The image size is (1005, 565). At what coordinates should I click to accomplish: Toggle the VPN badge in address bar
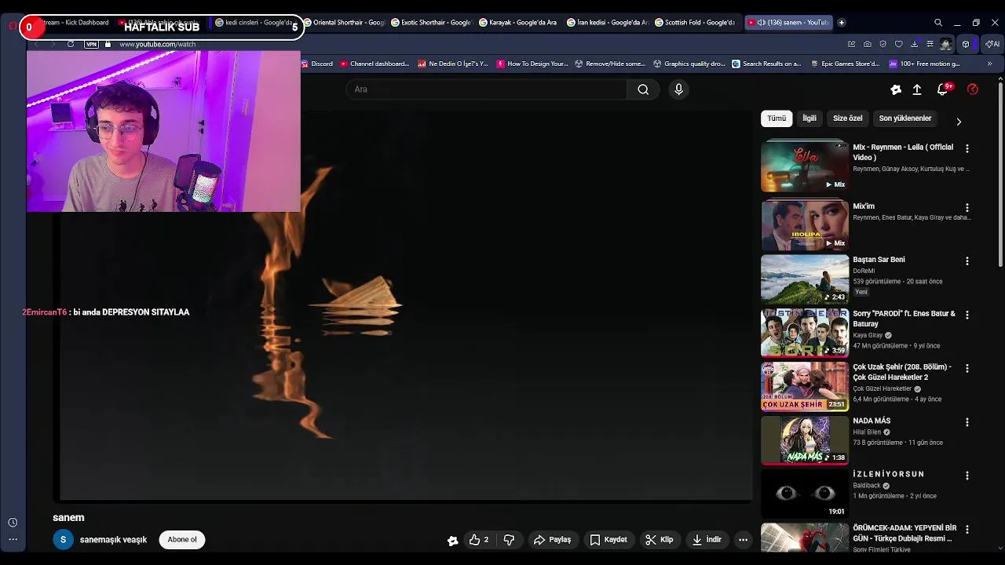[x=92, y=44]
